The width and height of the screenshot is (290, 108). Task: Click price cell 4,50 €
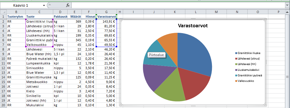(x=89, y=82)
